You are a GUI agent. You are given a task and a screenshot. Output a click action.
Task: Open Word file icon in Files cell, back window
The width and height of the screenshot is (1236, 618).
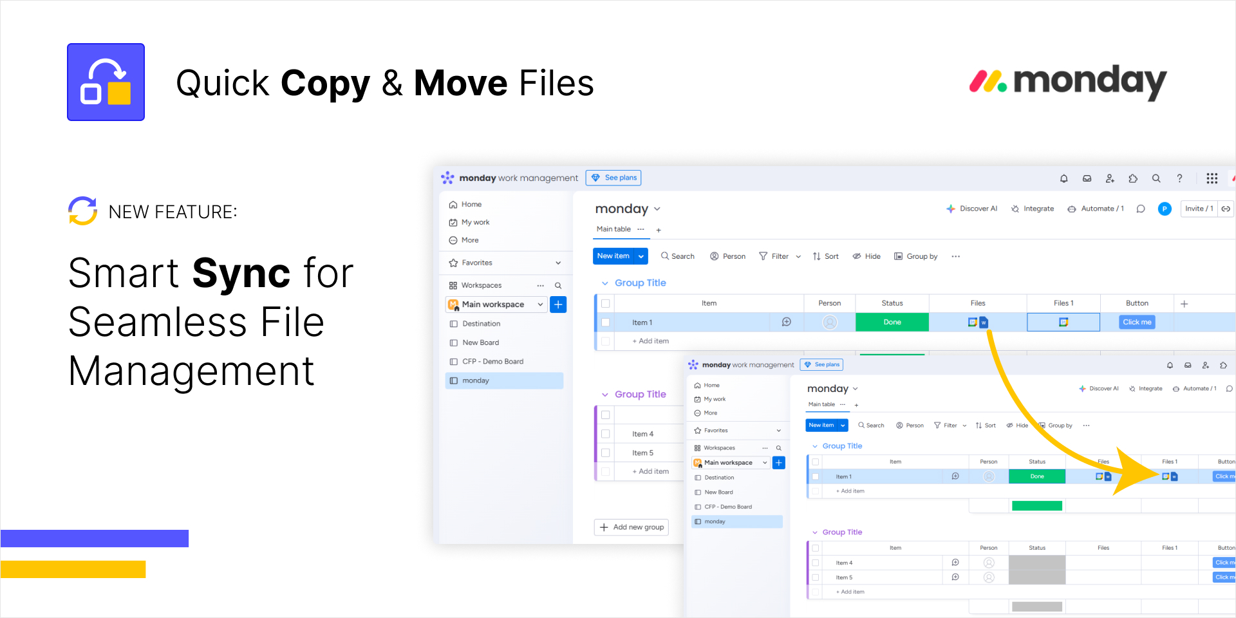click(x=984, y=323)
